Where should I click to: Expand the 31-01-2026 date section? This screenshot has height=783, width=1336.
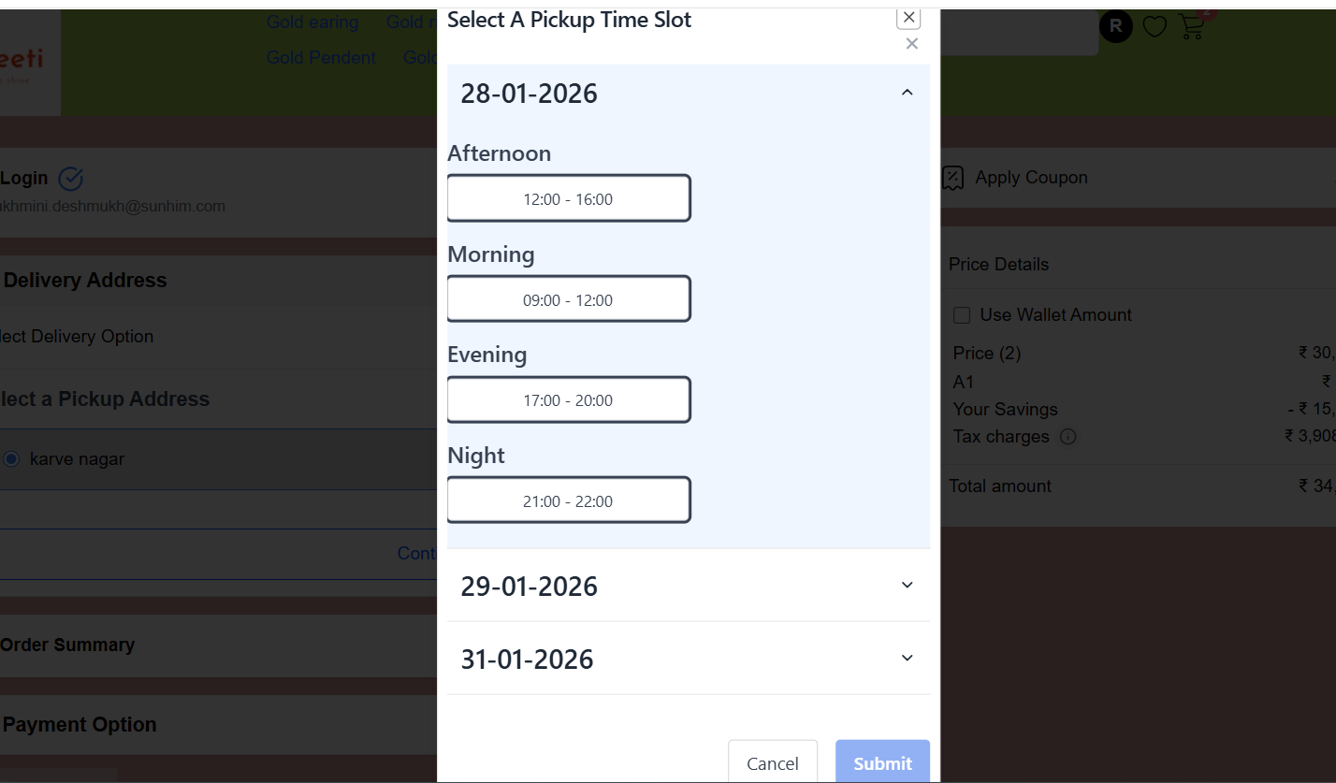pos(689,659)
